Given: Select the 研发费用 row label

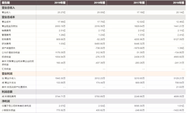Looking at the screenshot, I should pyautogui.click(x=6, y=44).
